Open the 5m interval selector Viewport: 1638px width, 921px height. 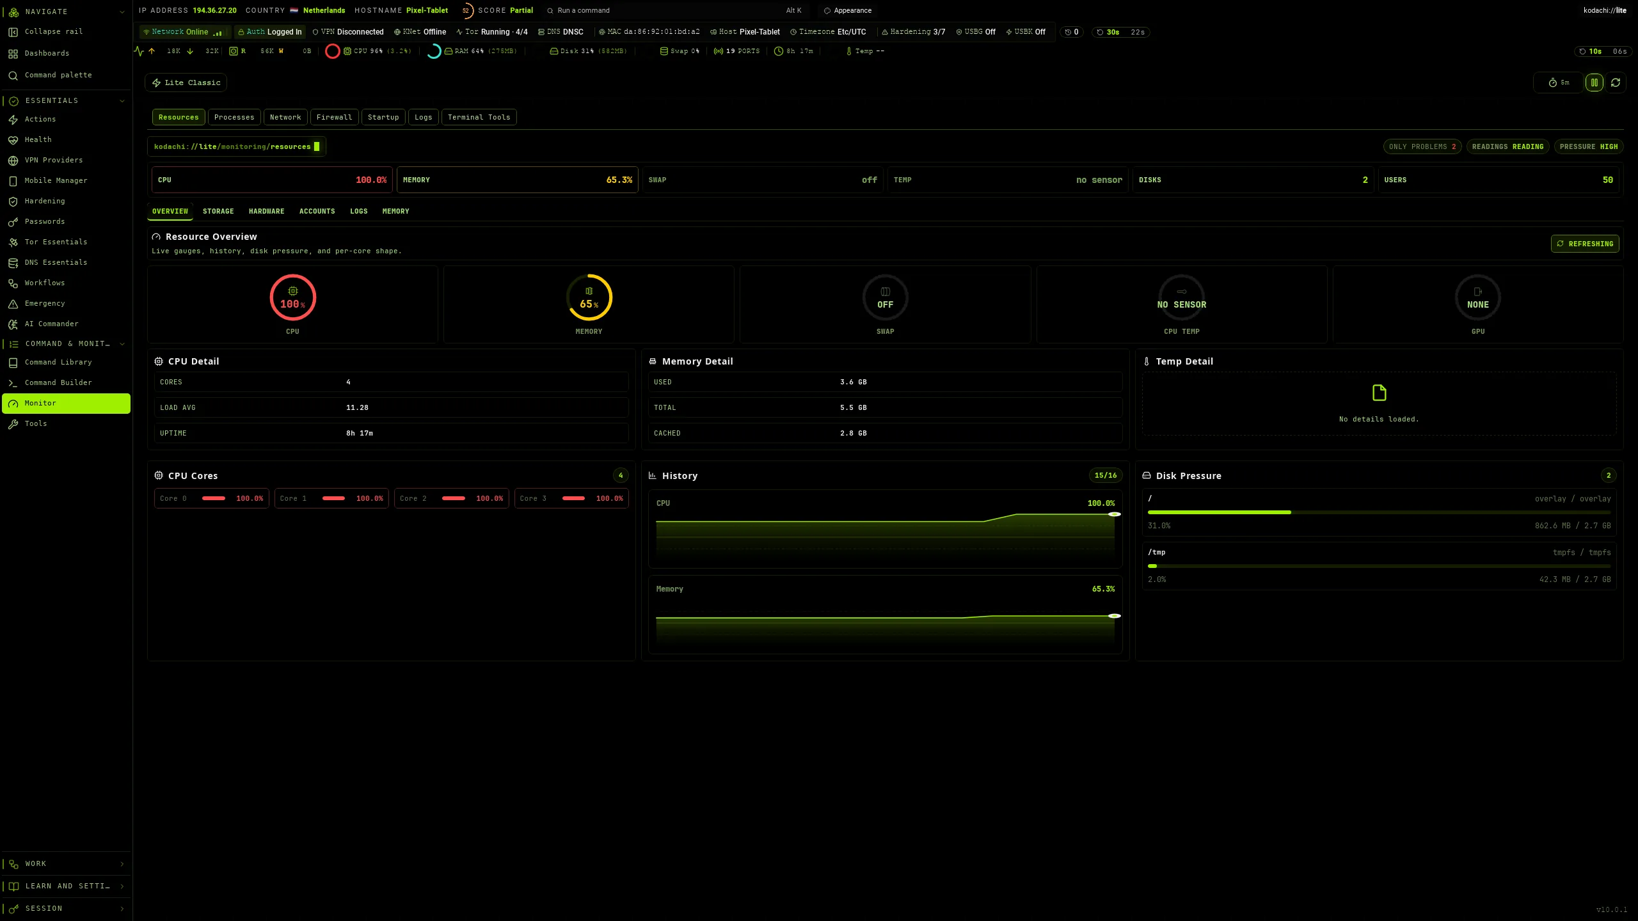coord(1558,83)
